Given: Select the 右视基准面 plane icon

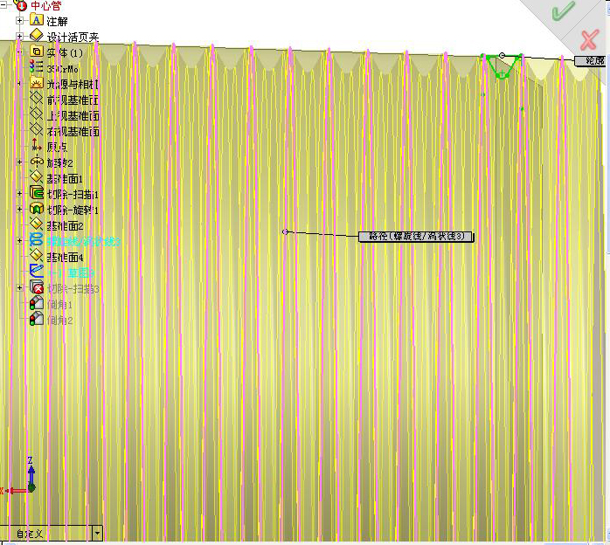Looking at the screenshot, I should click(36, 130).
